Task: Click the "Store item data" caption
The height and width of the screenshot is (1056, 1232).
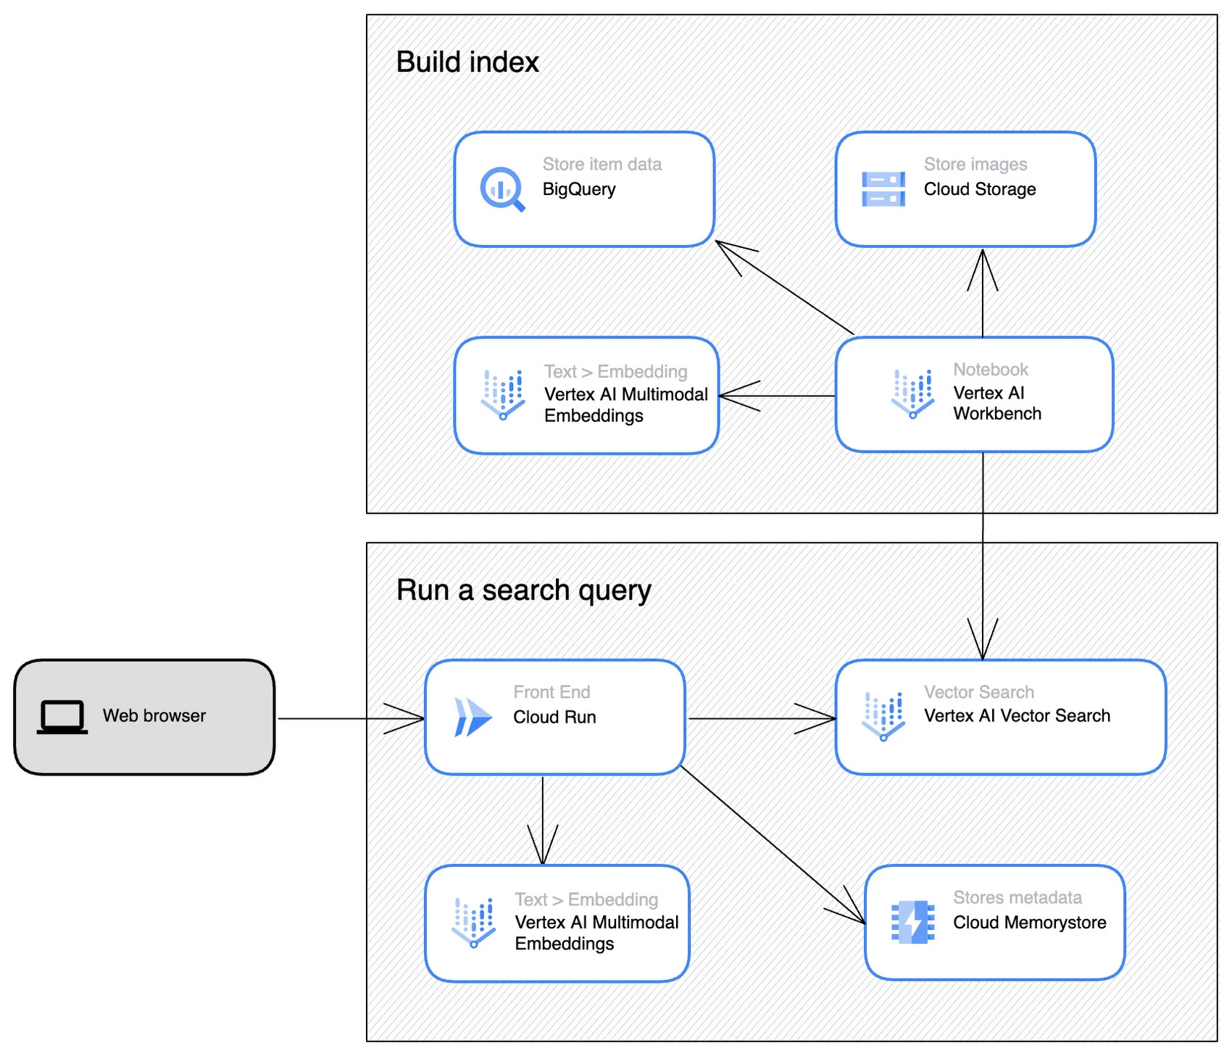Action: [x=602, y=165]
